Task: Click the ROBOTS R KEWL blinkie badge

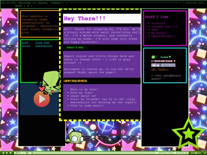Action: pyautogui.click(x=75, y=47)
